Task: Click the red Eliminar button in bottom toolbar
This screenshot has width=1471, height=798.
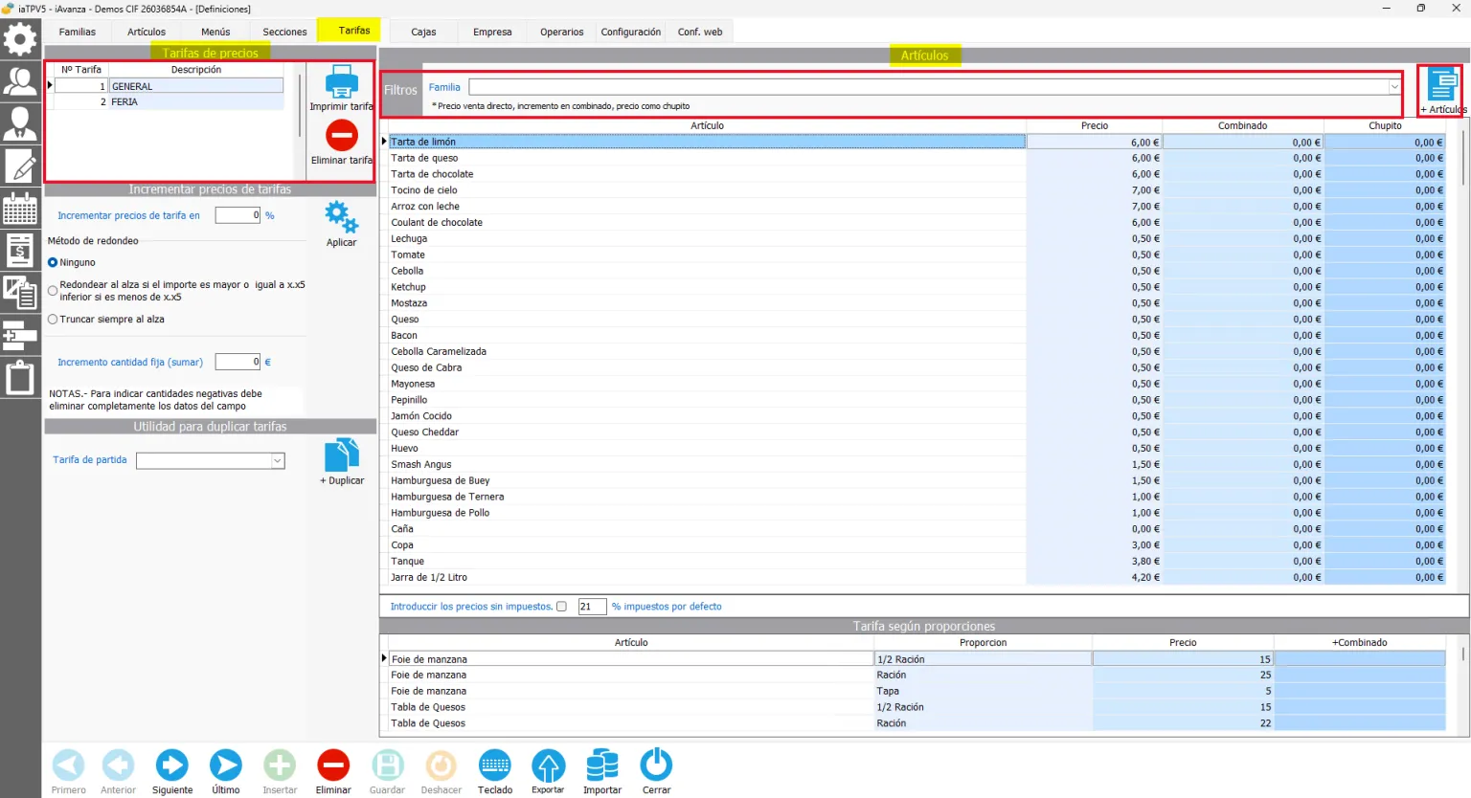Action: 333,765
